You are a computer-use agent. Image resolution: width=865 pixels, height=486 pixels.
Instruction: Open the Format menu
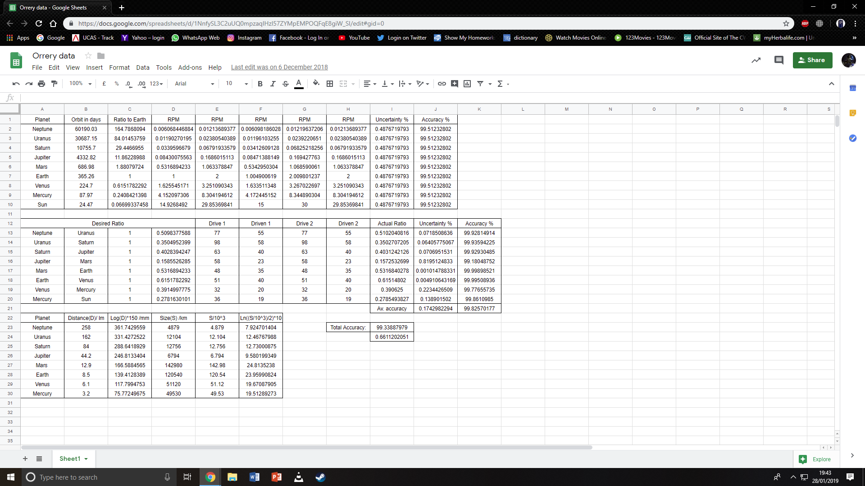point(119,67)
